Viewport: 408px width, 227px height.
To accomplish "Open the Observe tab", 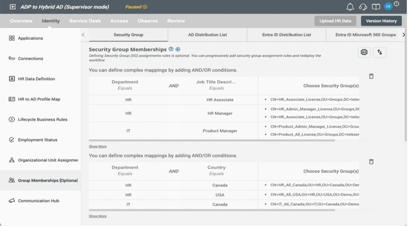I will 147,21.
